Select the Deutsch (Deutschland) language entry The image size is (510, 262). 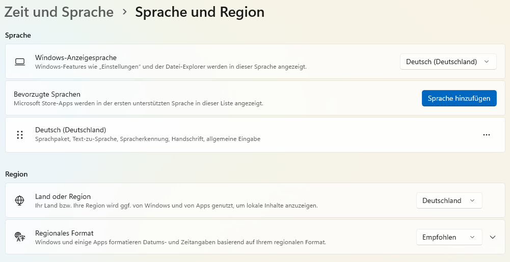click(70, 130)
